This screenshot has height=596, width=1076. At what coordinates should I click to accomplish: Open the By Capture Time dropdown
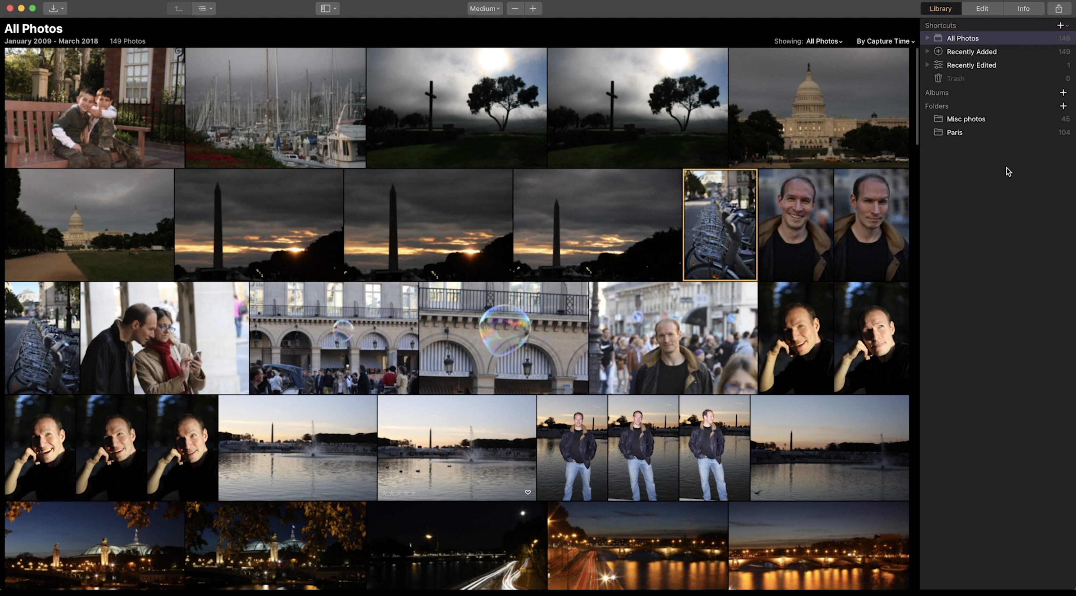885,40
